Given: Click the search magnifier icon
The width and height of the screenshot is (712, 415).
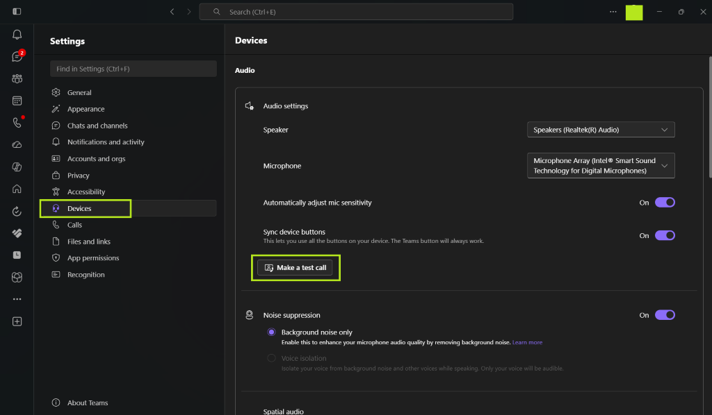Looking at the screenshot, I should pyautogui.click(x=217, y=12).
